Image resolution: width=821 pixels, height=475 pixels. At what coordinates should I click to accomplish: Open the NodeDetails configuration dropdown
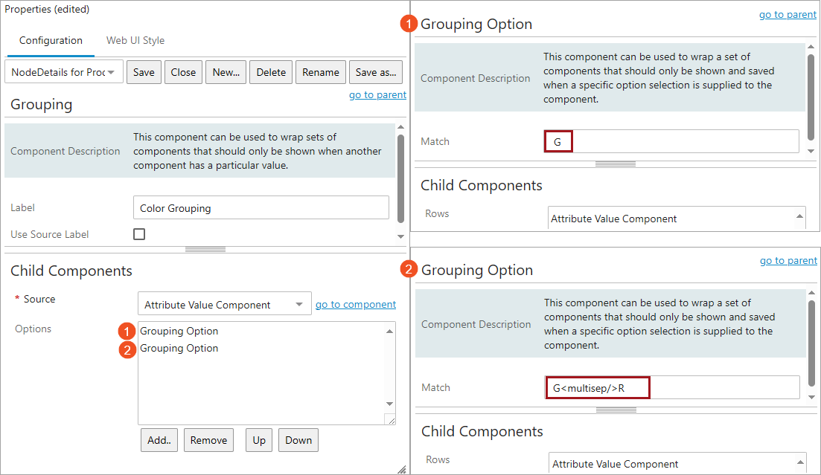[x=64, y=72]
